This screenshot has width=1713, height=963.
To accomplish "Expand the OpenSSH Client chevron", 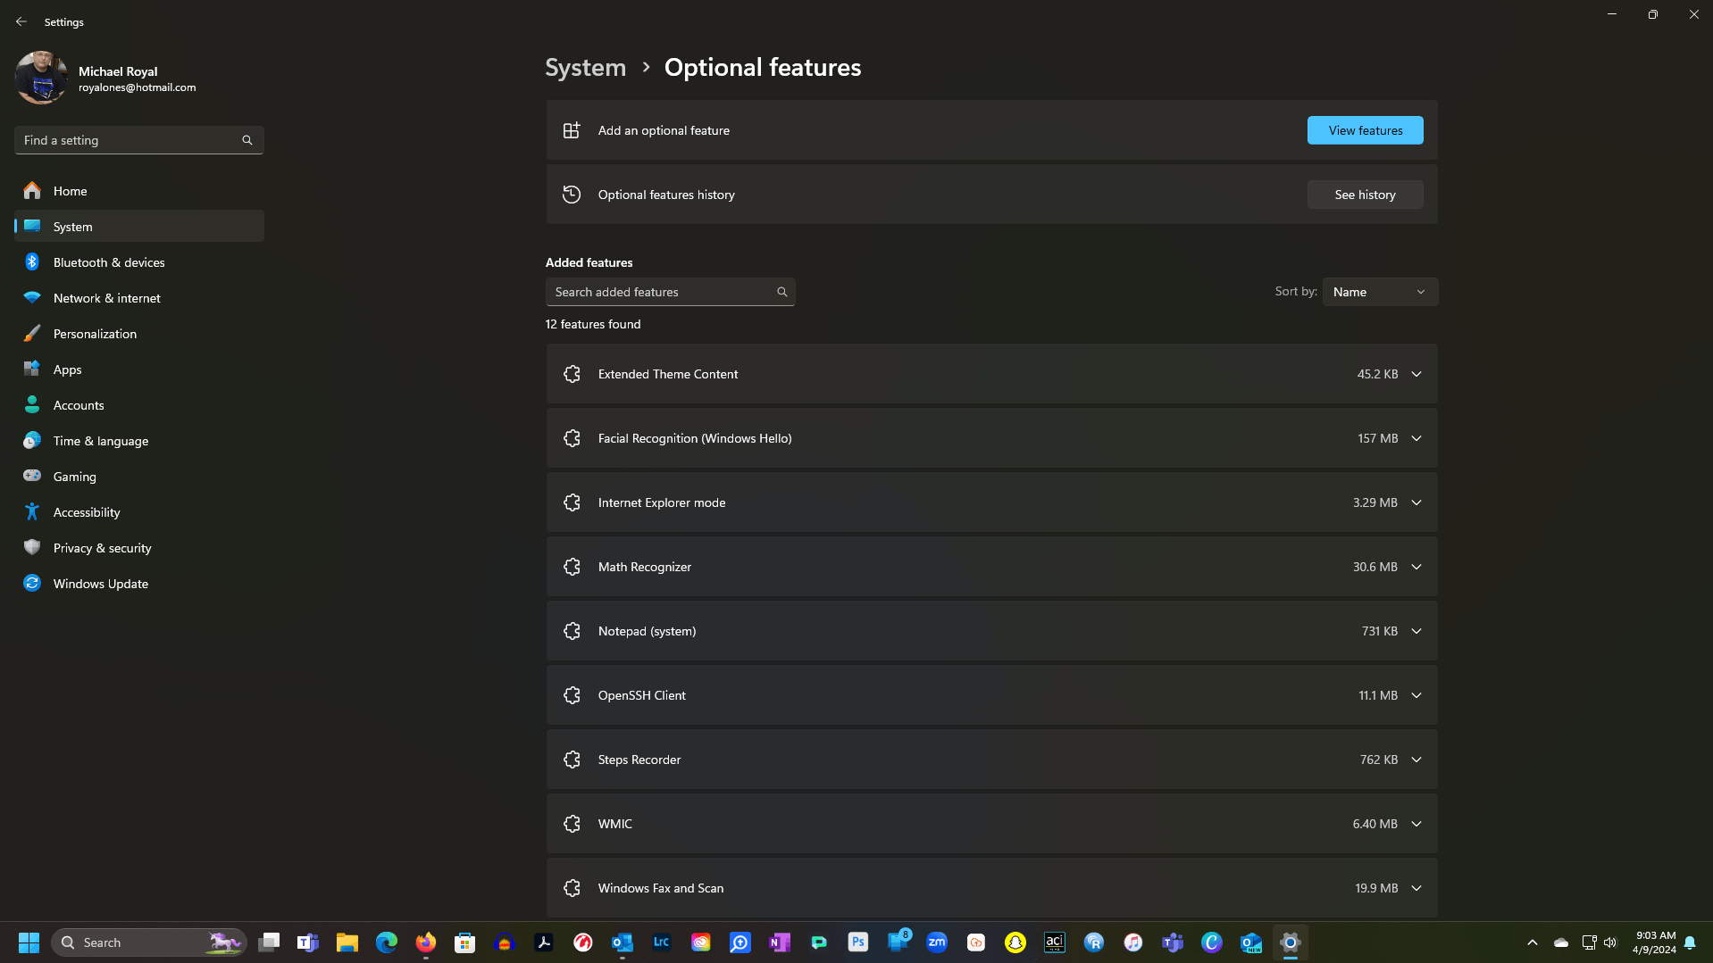I will [x=1416, y=695].
